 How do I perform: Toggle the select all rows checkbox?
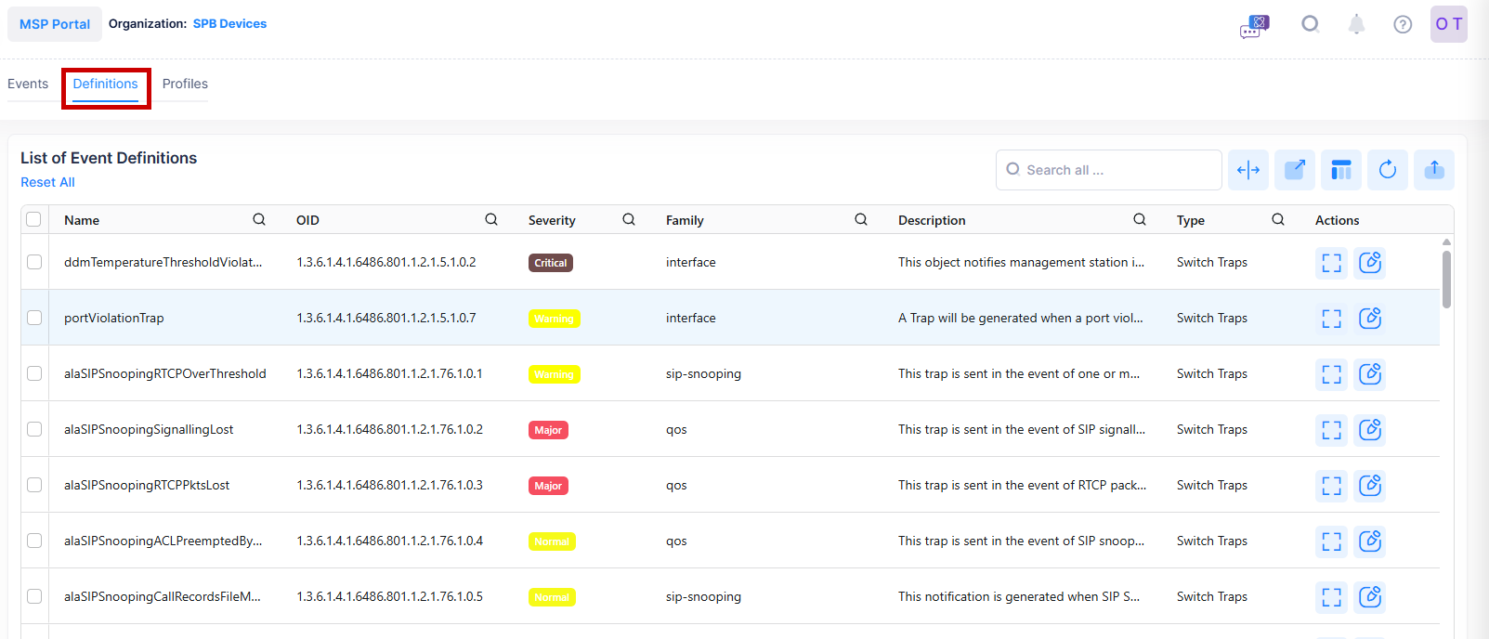coord(34,219)
